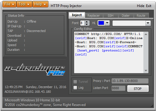Click the Config Editor text area
Screen dimensions: 156x111
point(109,52)
